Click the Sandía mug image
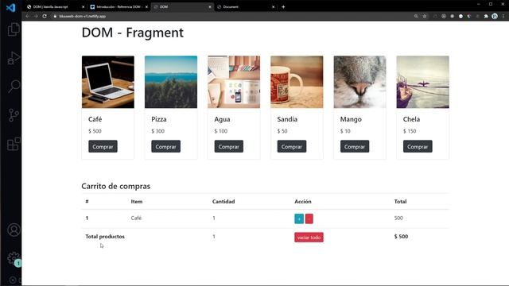Screen dimensions: 509x286 click(x=297, y=82)
